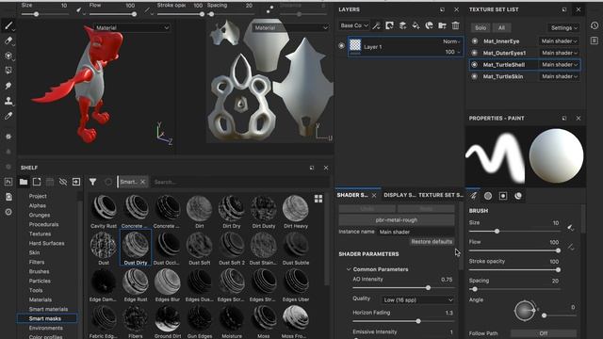Add a new paint layer
Viewport: 603px width, 339px height.
point(402,25)
